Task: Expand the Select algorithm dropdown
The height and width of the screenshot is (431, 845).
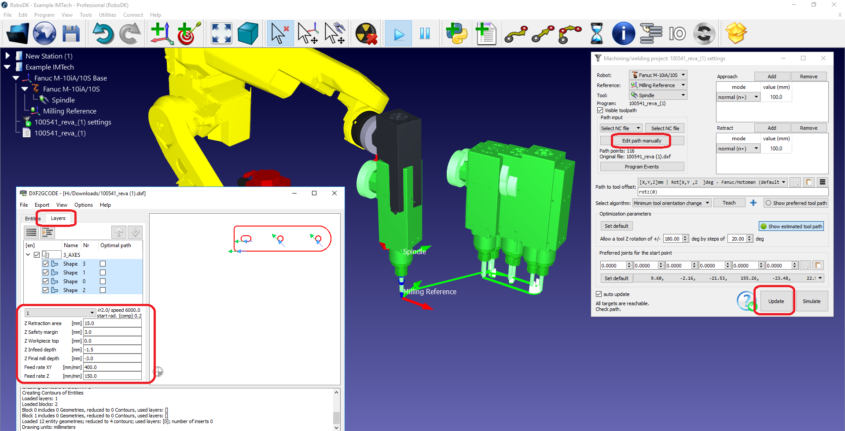Action: (x=672, y=203)
